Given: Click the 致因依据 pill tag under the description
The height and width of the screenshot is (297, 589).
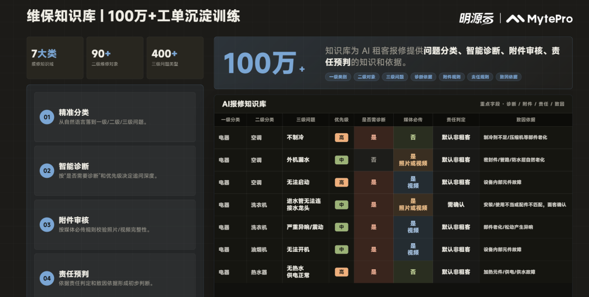Looking at the screenshot, I should click(x=509, y=77).
